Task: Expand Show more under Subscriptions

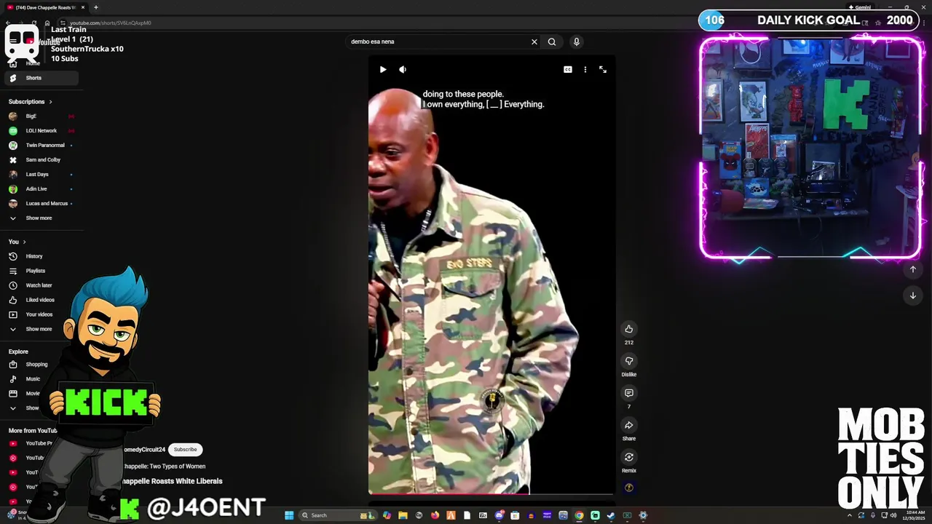Action: (40, 218)
